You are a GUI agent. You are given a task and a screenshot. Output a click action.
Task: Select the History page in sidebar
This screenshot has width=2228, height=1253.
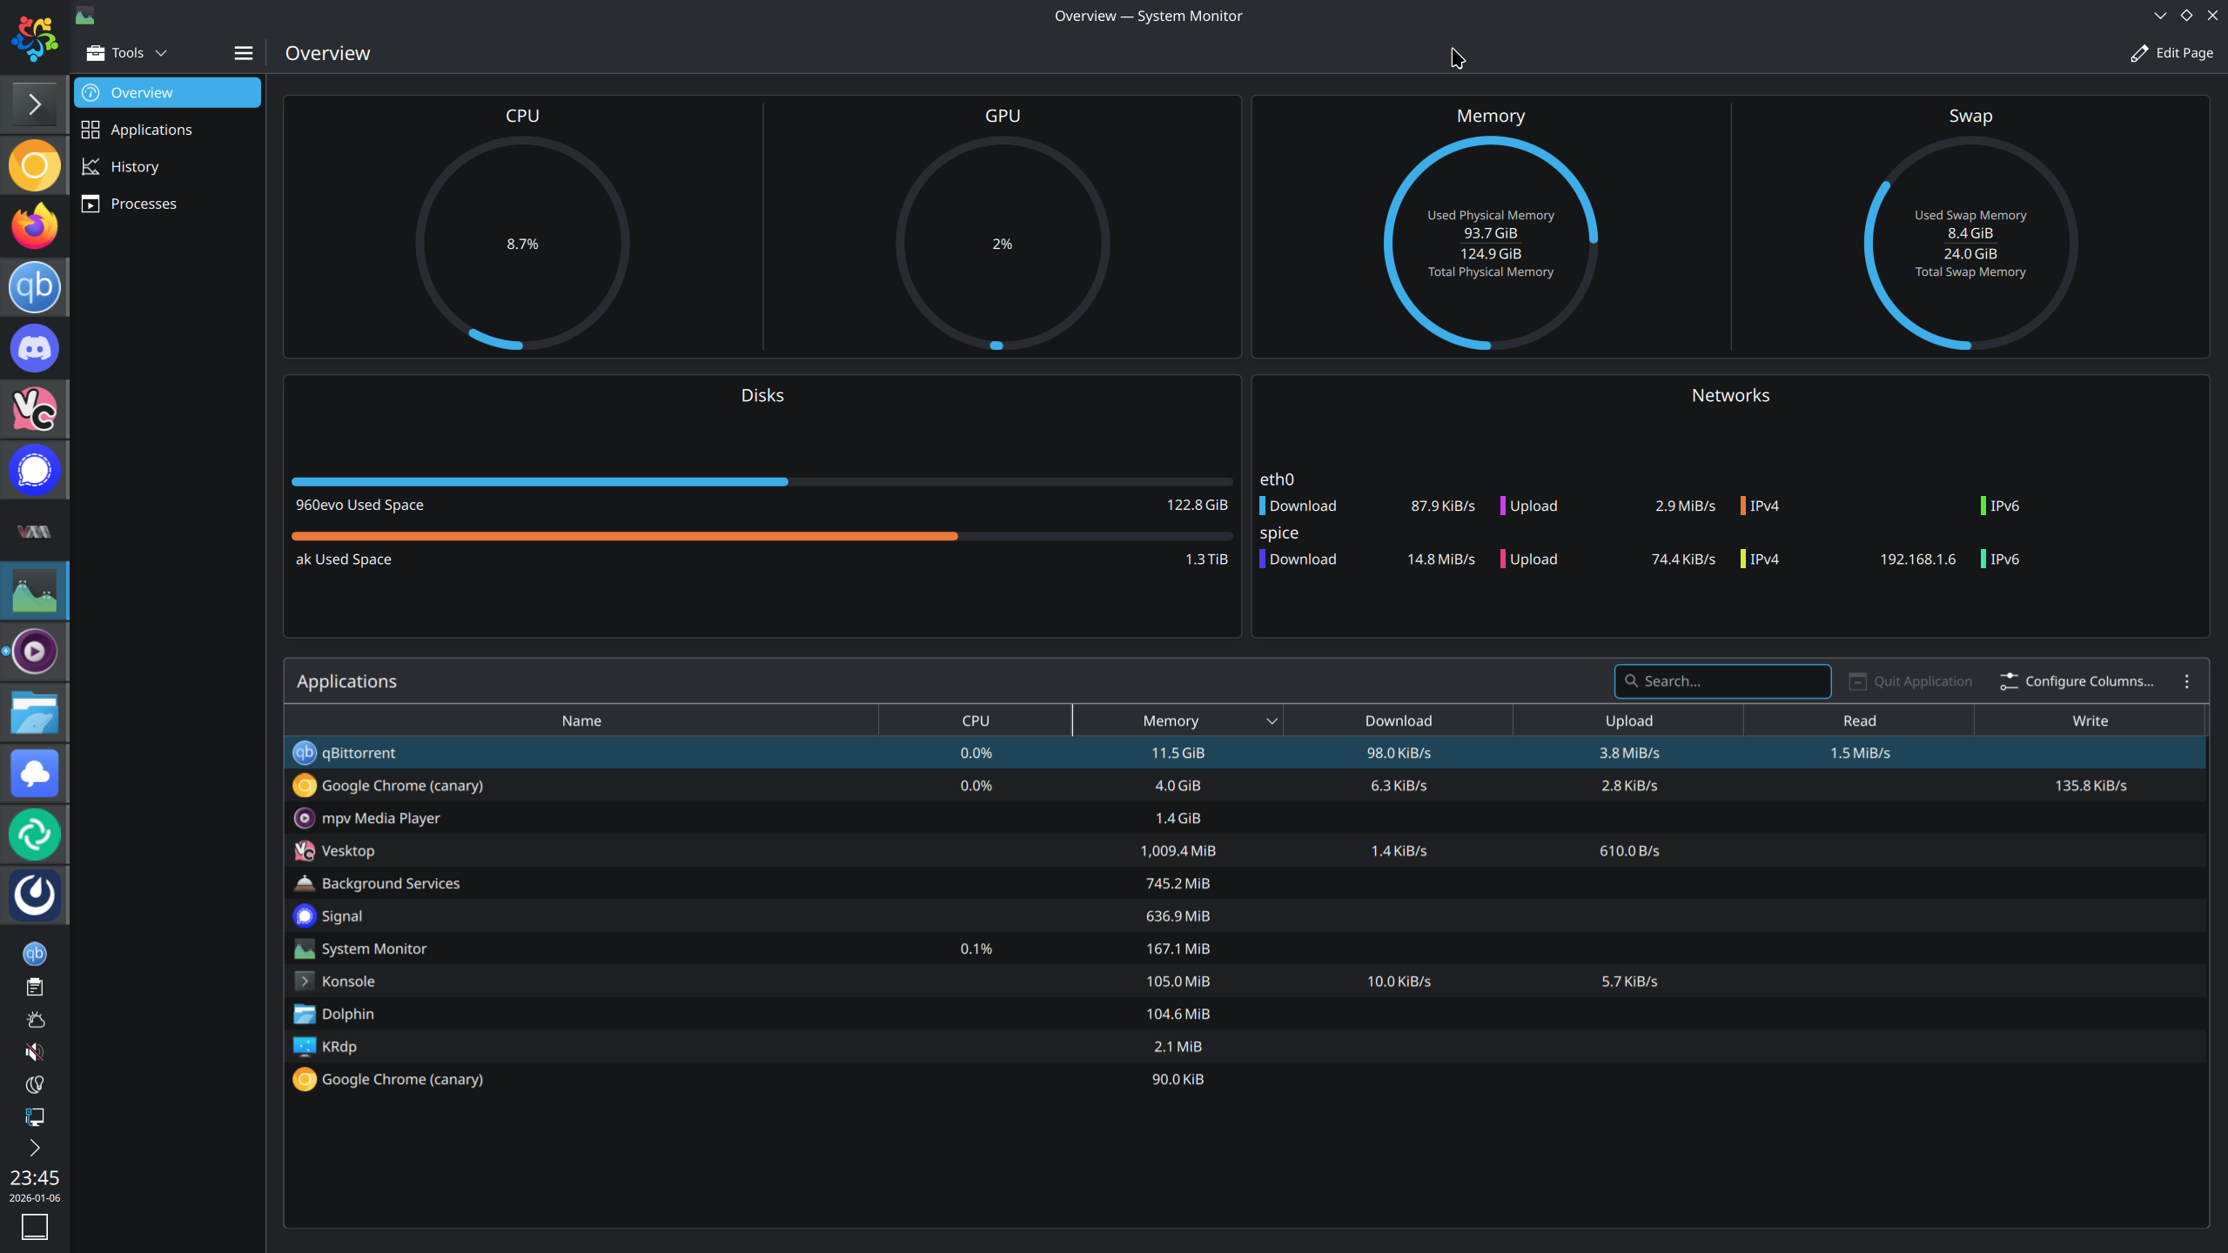coord(134,166)
